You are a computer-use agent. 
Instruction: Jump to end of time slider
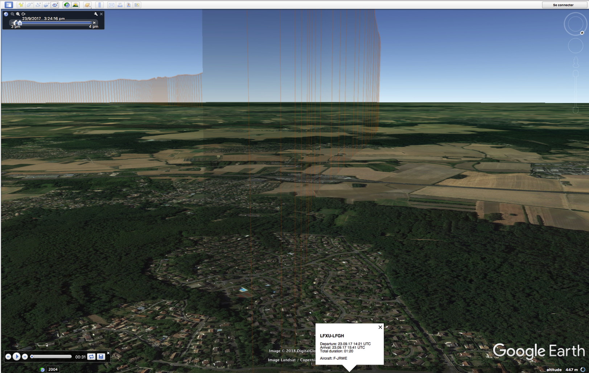[94, 22]
